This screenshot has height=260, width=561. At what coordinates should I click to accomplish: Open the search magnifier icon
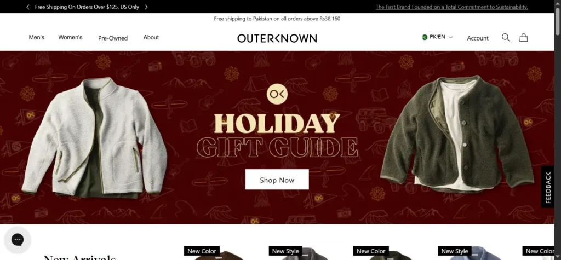point(506,38)
